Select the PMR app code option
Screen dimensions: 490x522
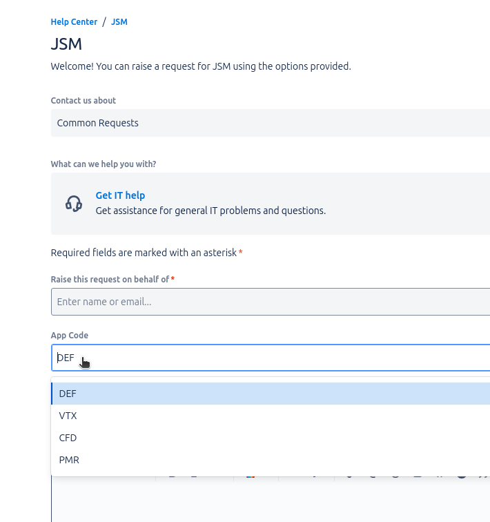pos(69,460)
